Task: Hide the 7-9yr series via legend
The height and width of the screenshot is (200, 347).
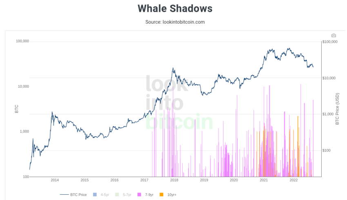Action: coord(145,195)
